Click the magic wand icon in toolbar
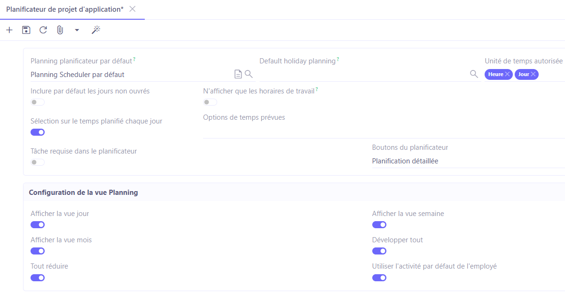This screenshot has height=293, width=565. click(96, 30)
